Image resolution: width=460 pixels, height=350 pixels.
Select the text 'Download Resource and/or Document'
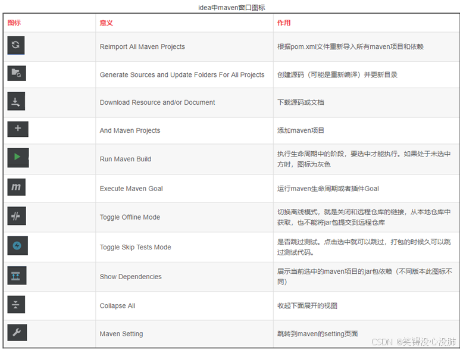[x=157, y=102]
